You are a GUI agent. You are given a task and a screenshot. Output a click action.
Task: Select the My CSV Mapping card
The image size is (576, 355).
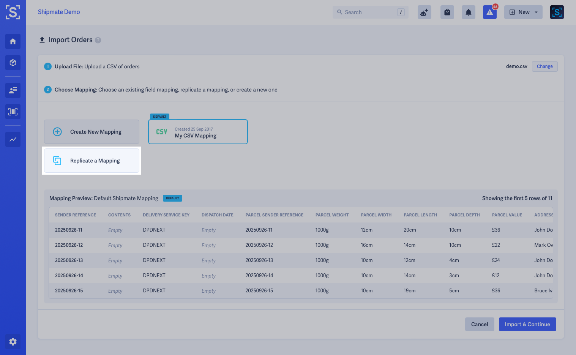[x=198, y=132]
